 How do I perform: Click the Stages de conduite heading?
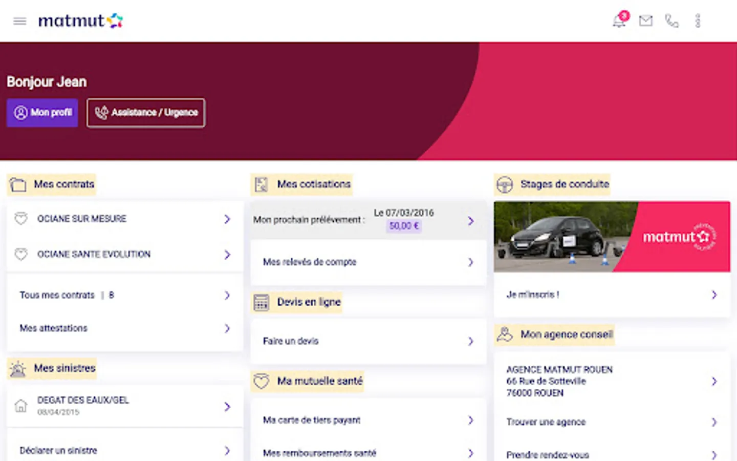(565, 184)
